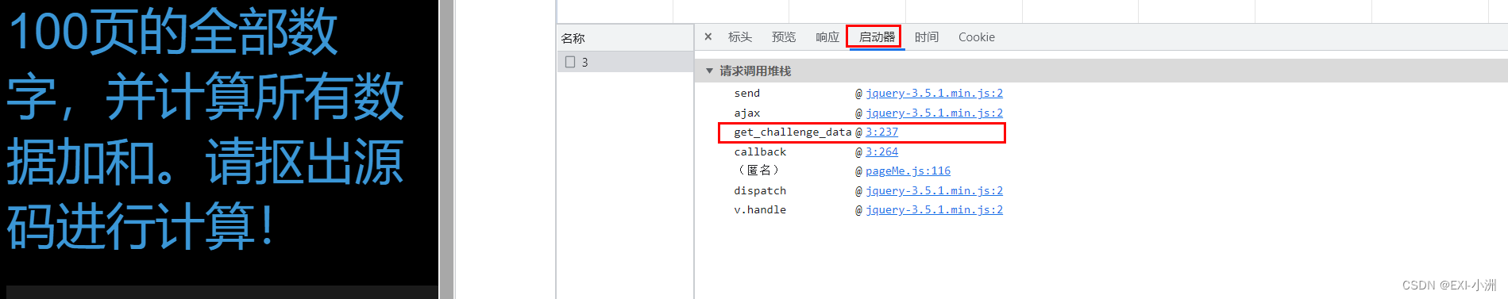
Task: Select request named 3 in list
Action: pos(626,62)
